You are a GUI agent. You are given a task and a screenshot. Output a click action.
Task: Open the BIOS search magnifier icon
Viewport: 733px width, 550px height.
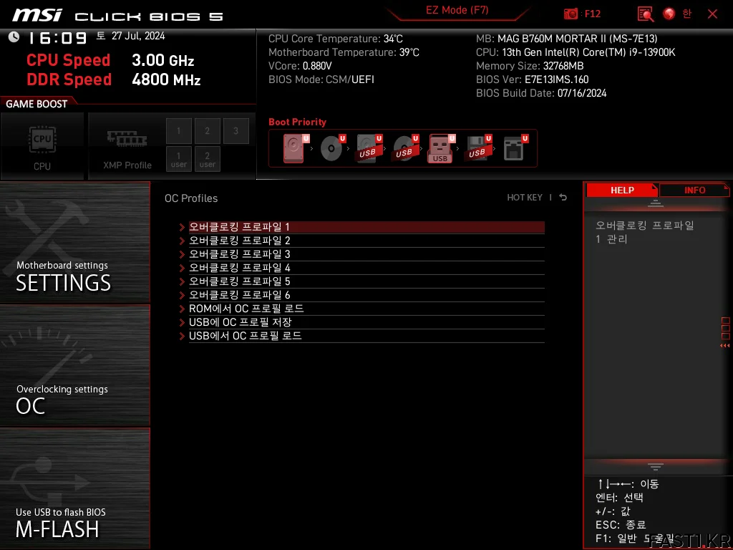pyautogui.click(x=646, y=14)
